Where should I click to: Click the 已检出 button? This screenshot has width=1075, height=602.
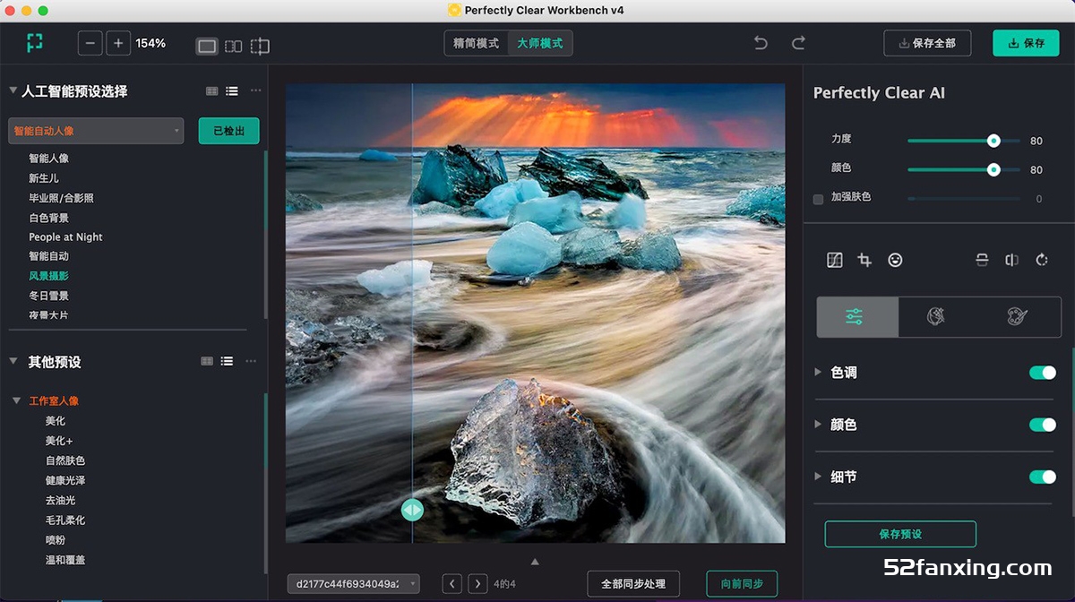click(x=228, y=131)
